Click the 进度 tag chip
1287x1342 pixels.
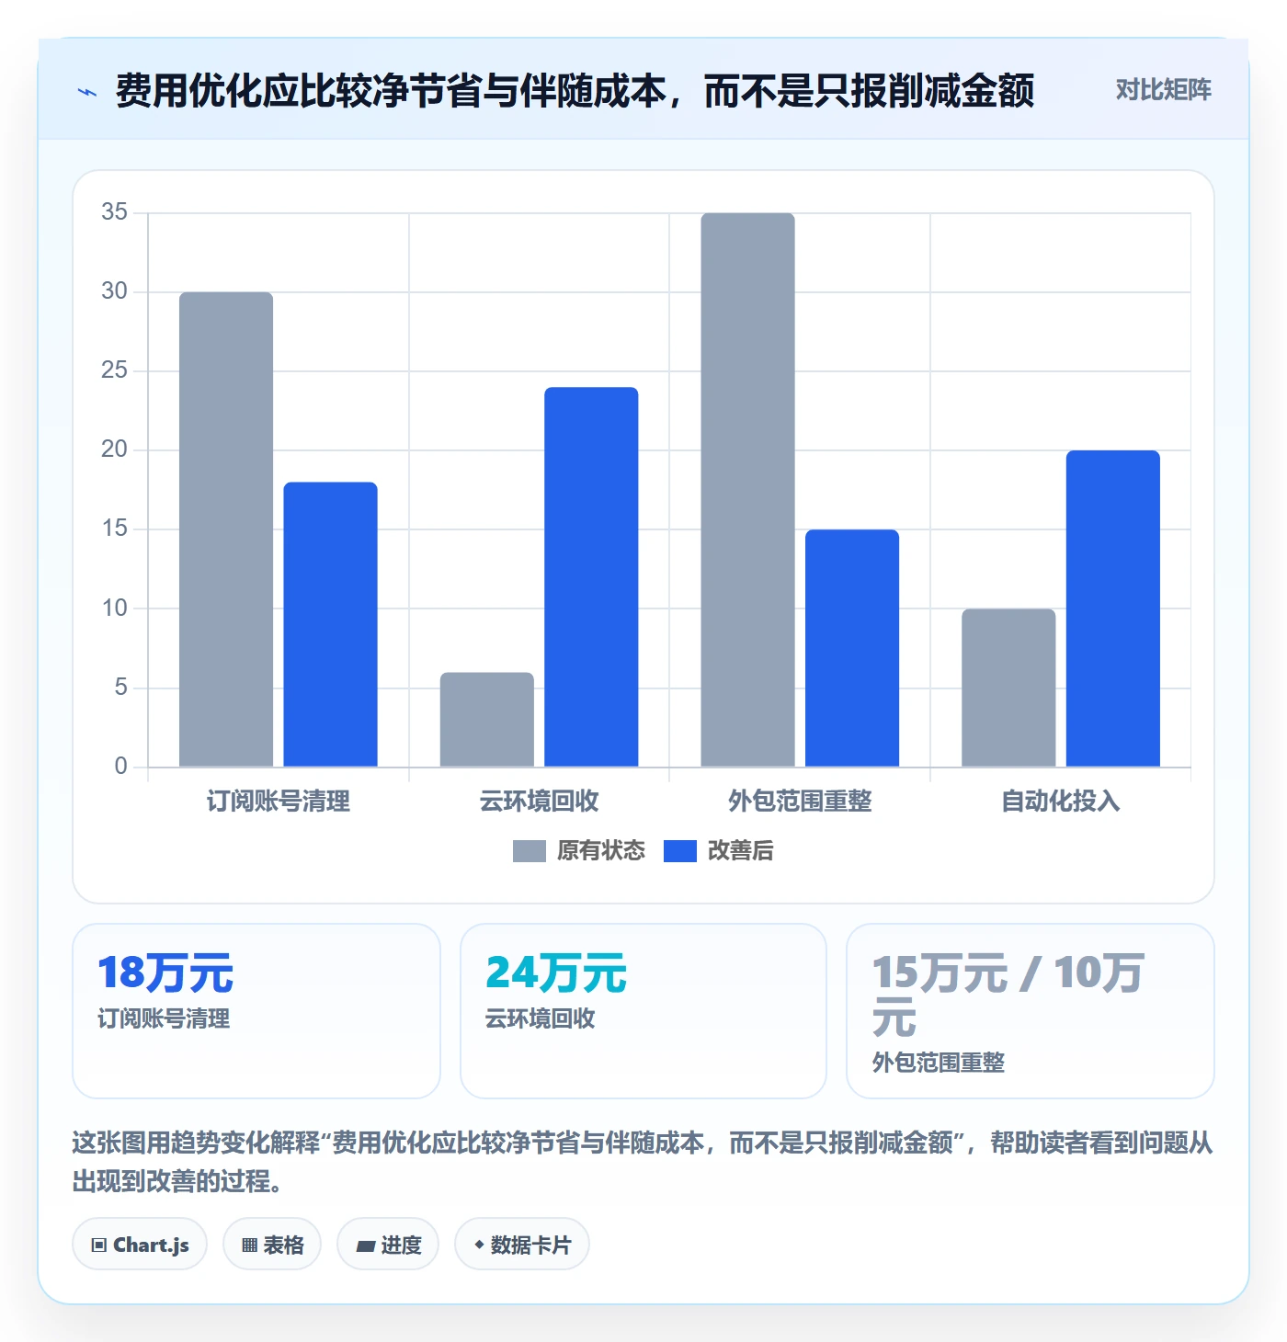coord(388,1245)
